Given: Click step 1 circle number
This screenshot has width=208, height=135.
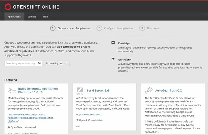Looking at the screenshot, I should [53, 28].
